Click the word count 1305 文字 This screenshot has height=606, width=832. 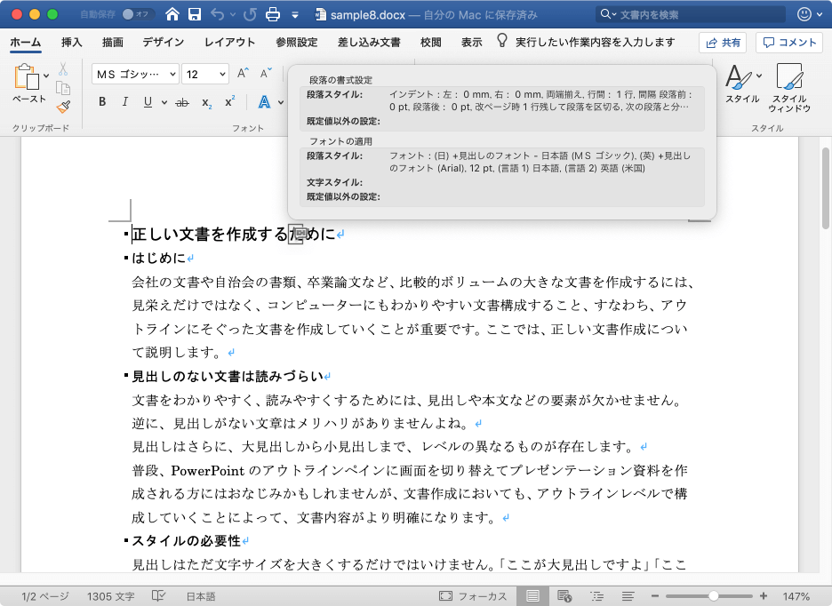tap(110, 596)
